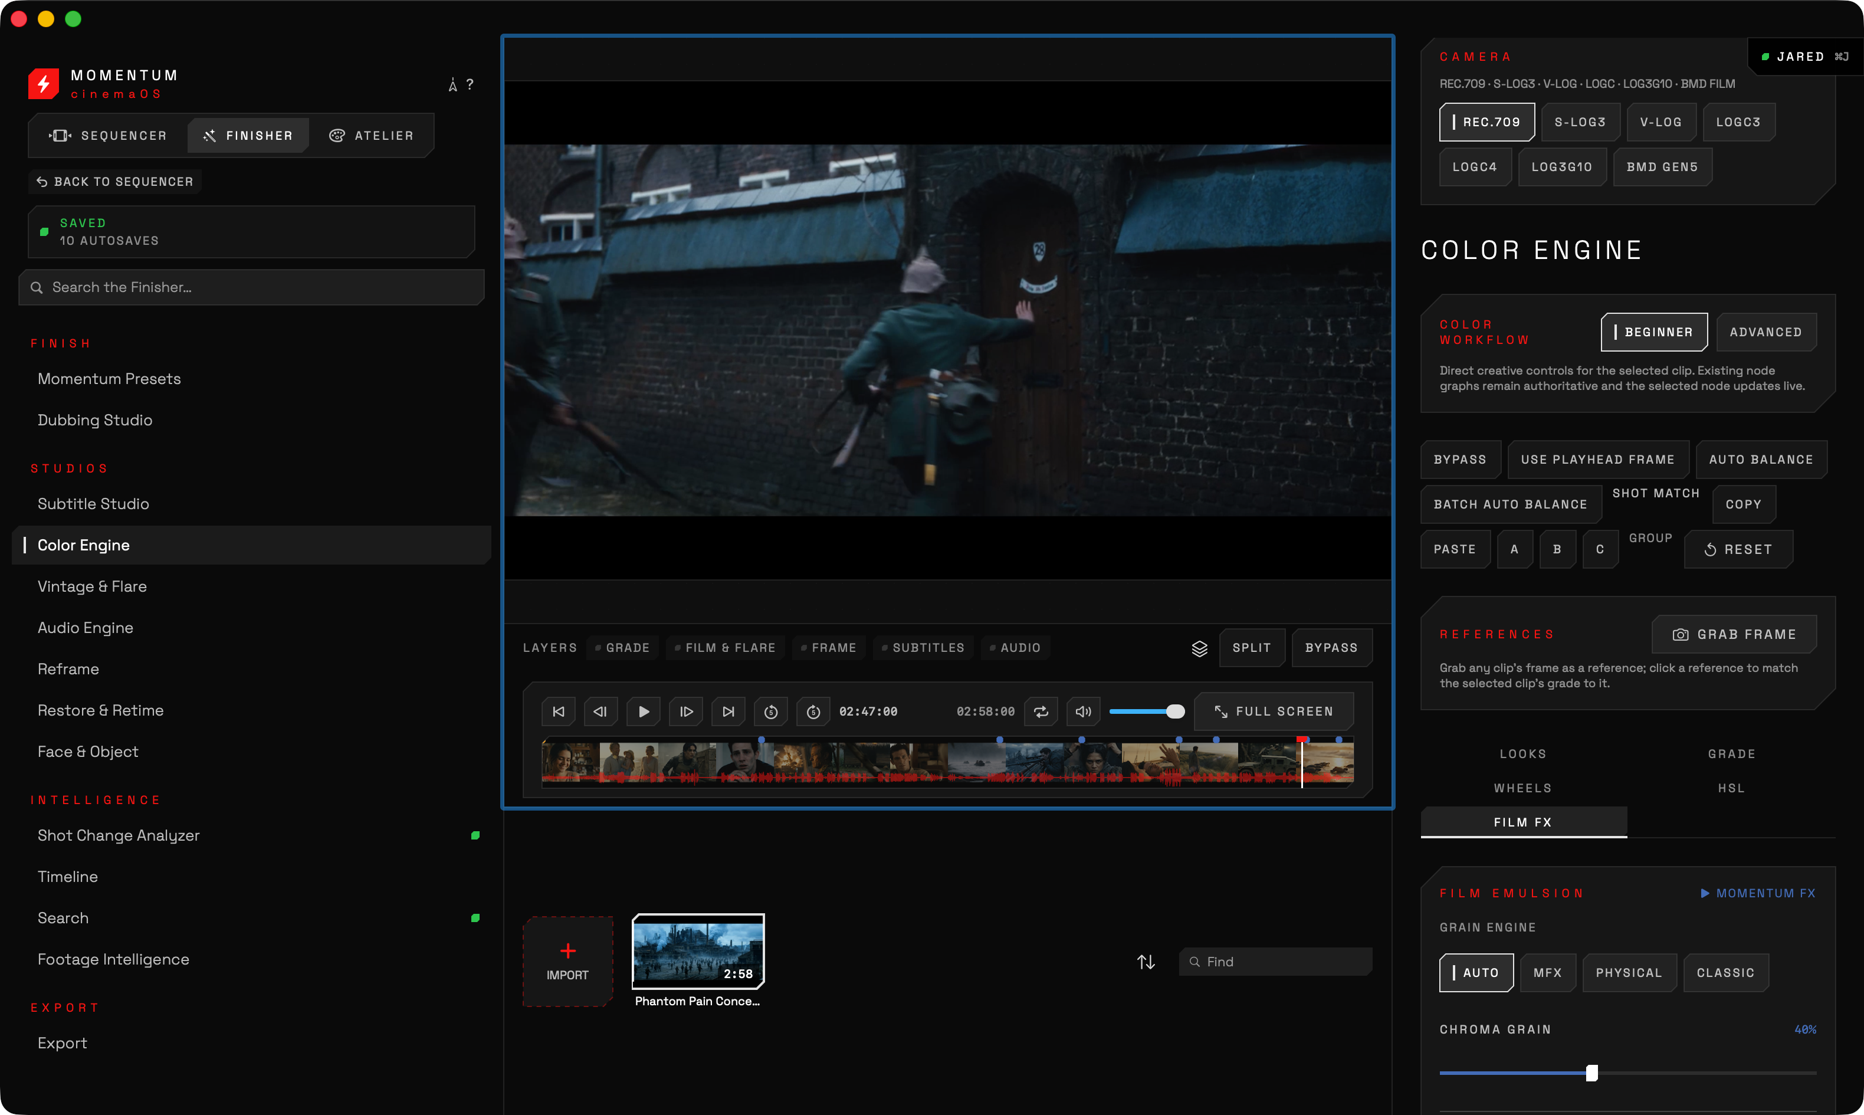Select Beginner color workflow
The height and width of the screenshot is (1115, 1864).
click(1654, 333)
